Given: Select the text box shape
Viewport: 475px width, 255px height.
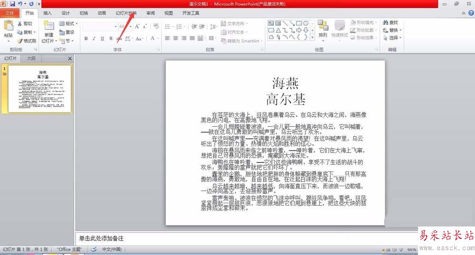Looking at the screenshot, I should pyautogui.click(x=271, y=23).
